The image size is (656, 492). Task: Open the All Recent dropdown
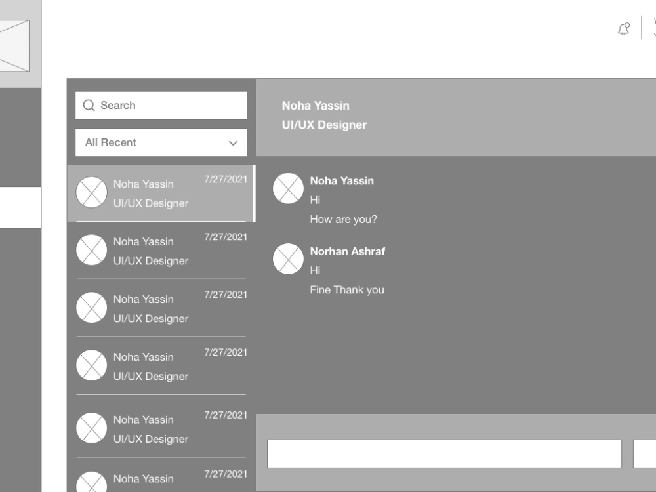pyautogui.click(x=161, y=142)
